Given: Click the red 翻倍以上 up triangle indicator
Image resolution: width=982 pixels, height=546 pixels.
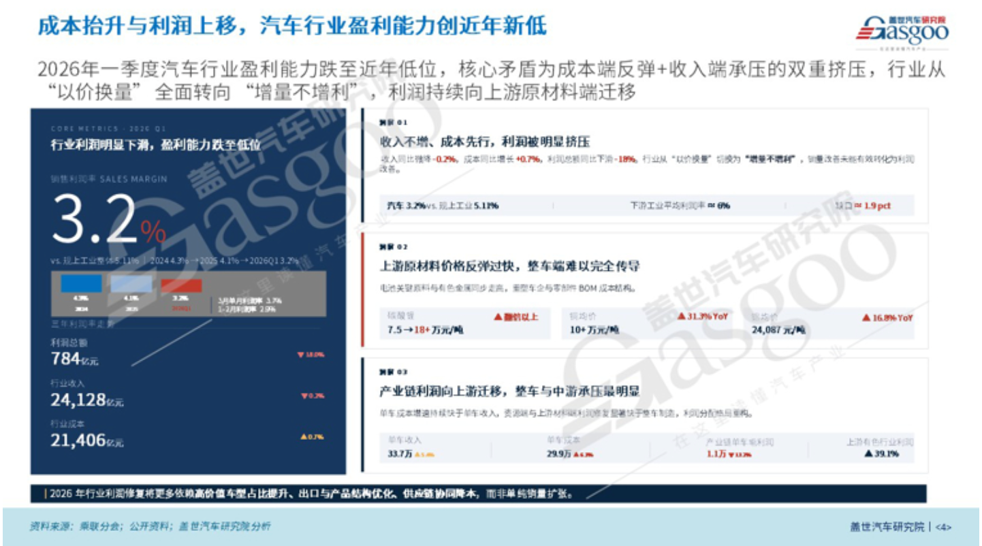Looking at the screenshot, I should pos(516,317).
